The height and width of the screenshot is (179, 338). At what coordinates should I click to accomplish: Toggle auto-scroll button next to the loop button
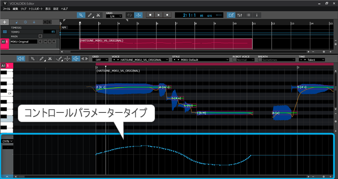(138, 15)
